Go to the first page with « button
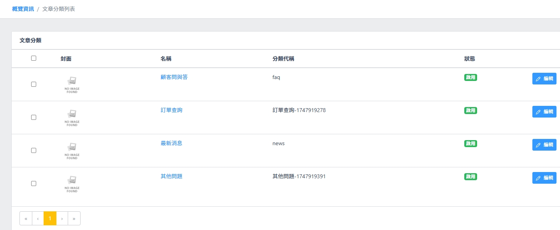Viewport: 560px width, 230px height. click(26, 218)
